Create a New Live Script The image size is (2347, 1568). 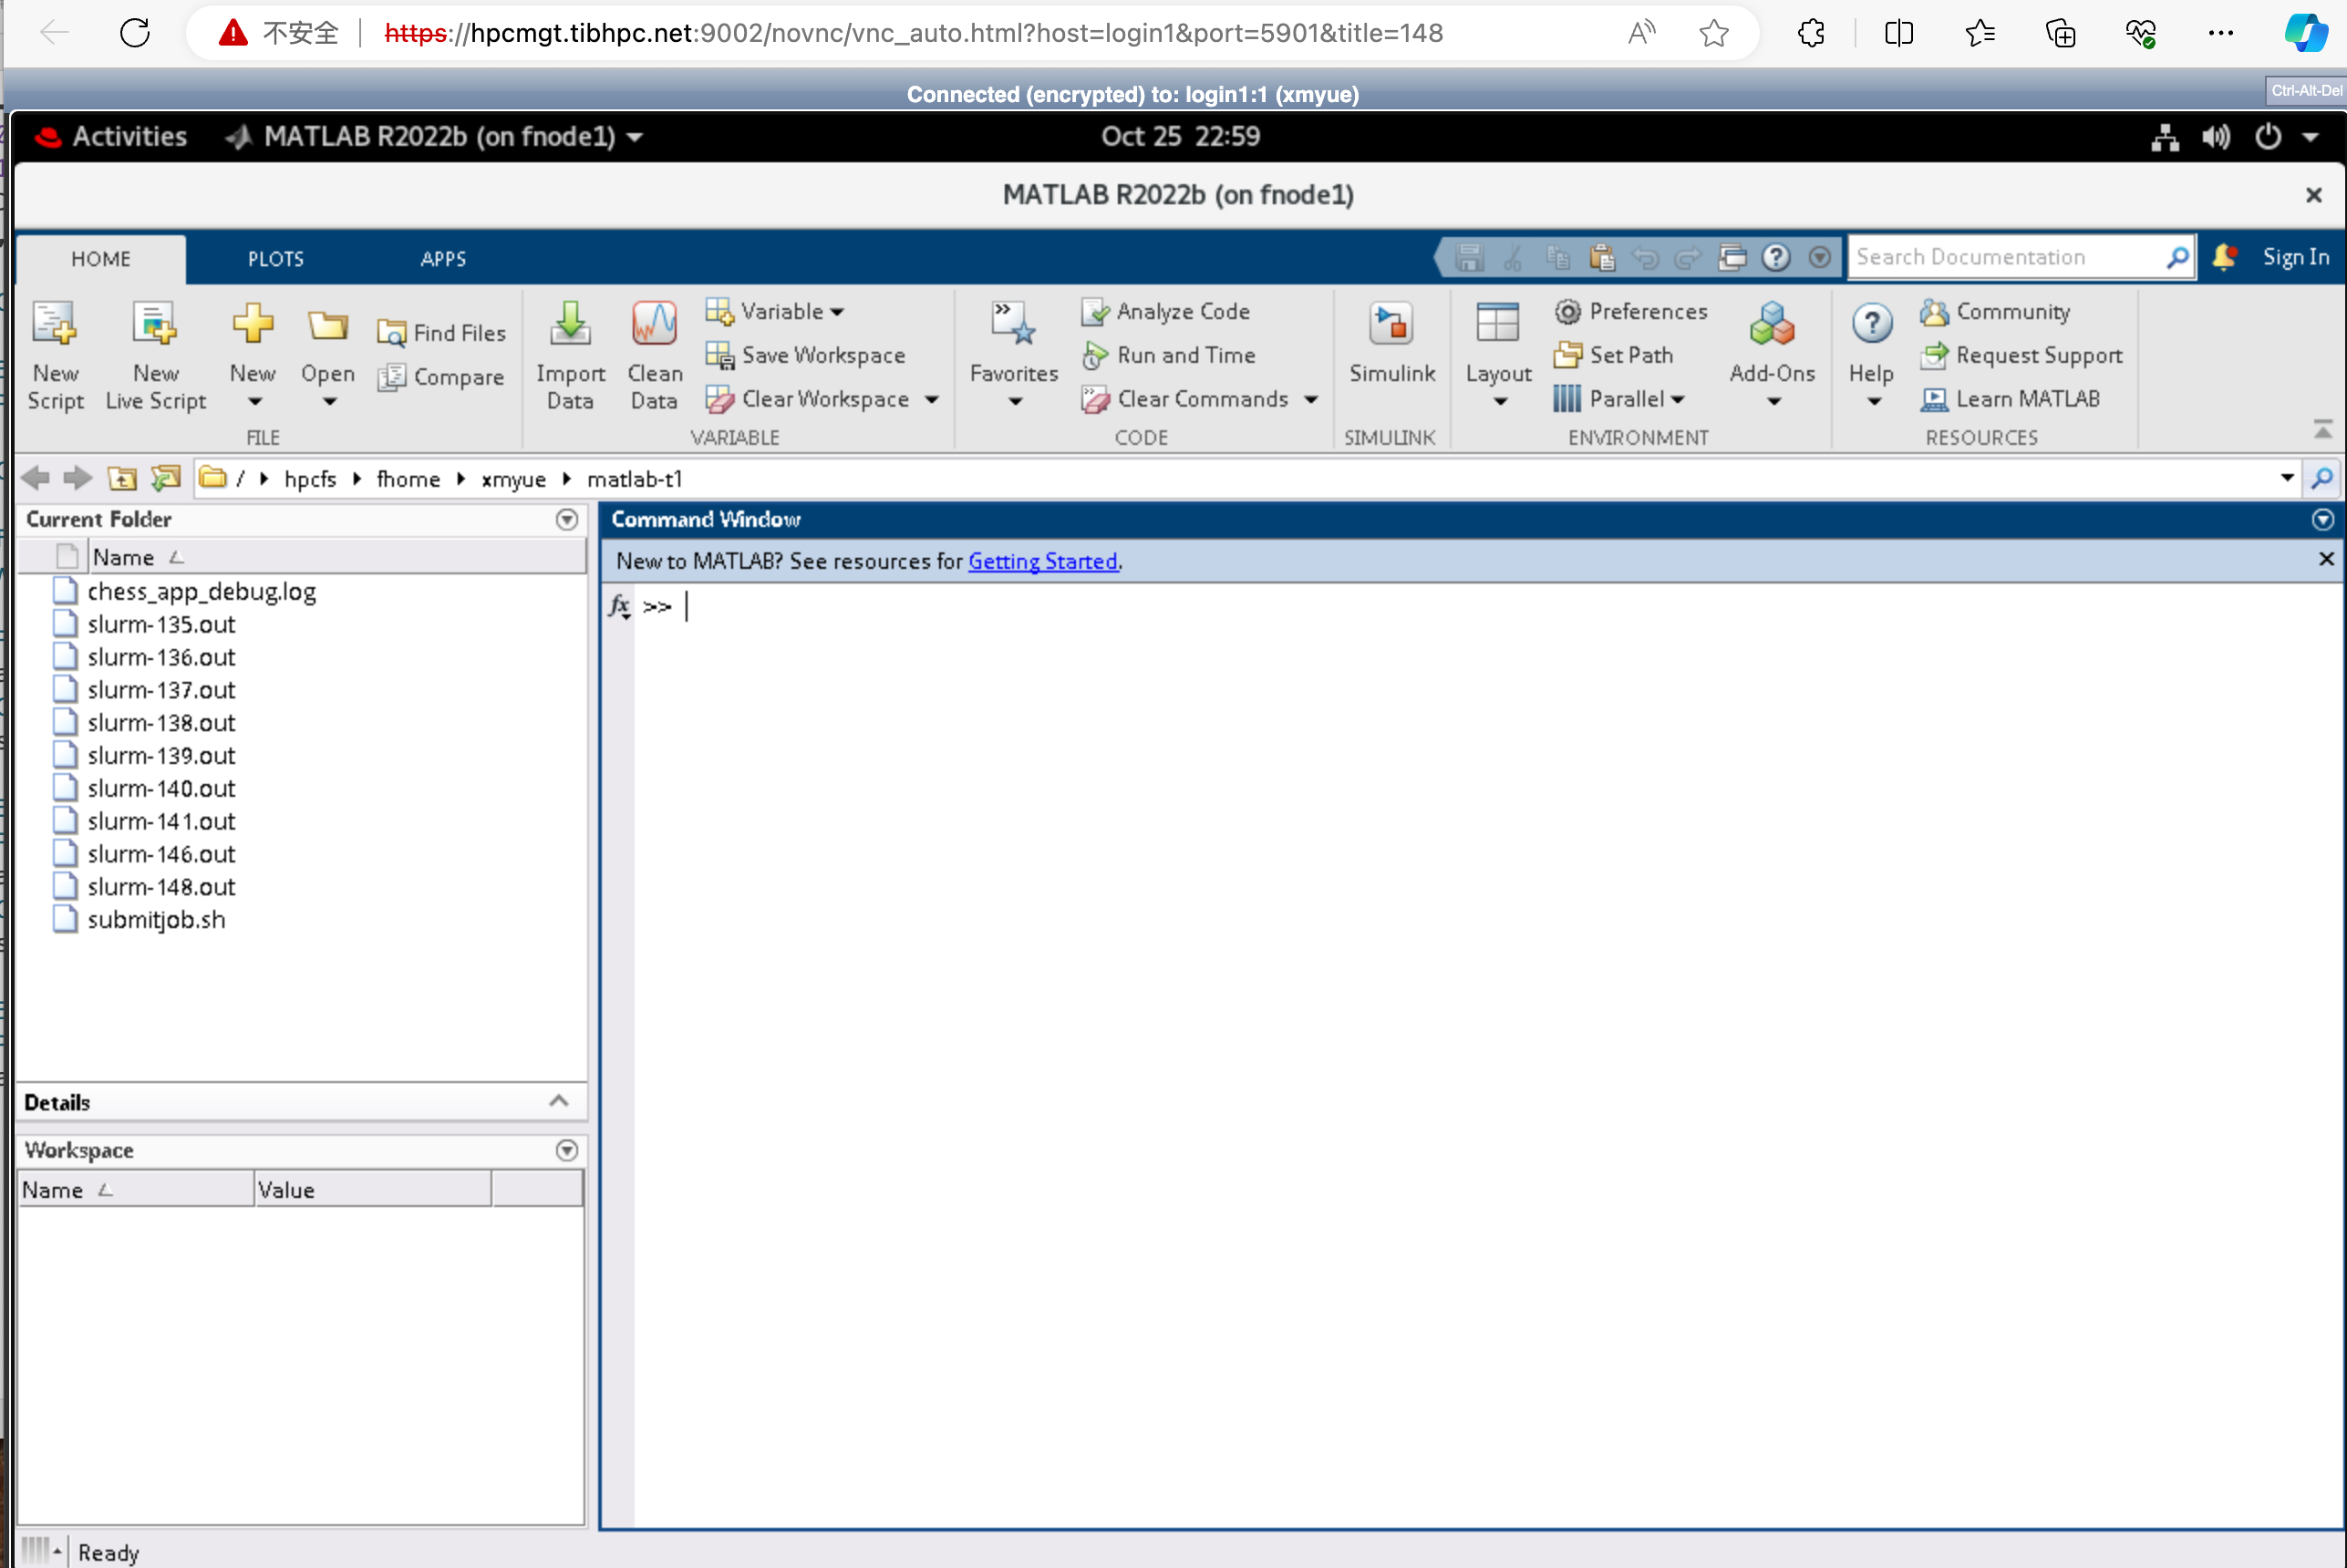pos(155,356)
